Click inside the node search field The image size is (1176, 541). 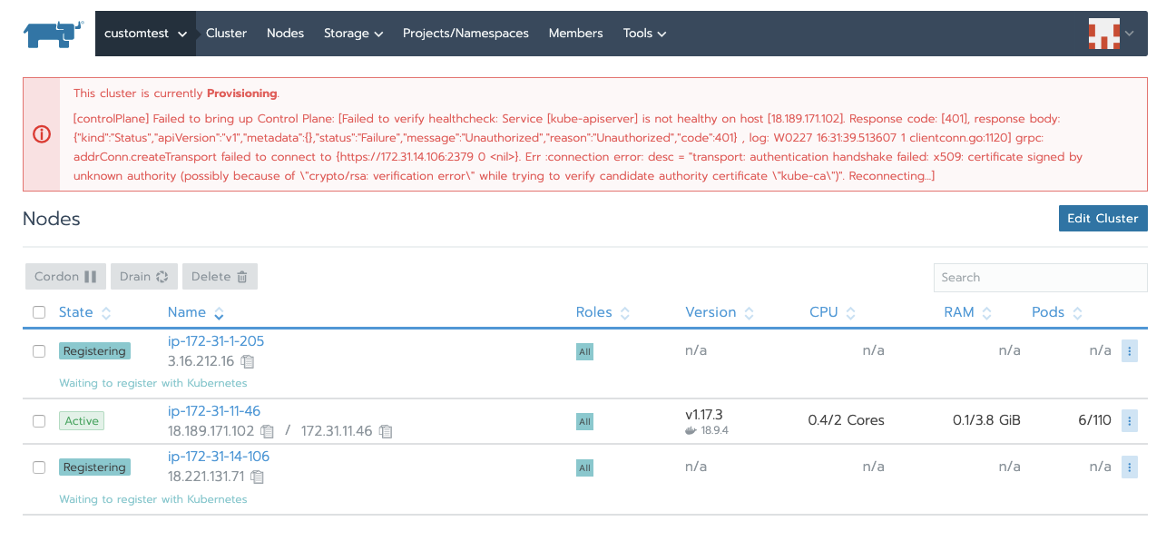pyautogui.click(x=1040, y=277)
